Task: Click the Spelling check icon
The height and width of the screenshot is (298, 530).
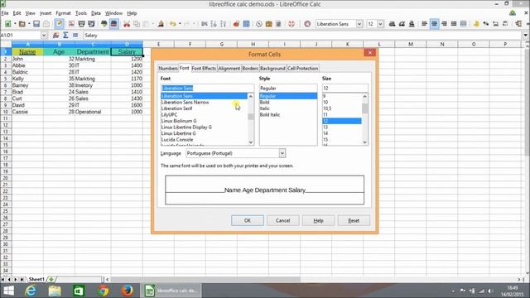Action: click(104, 24)
